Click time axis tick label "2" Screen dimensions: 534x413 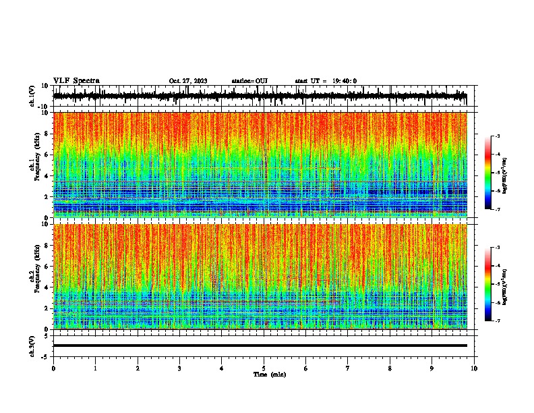tap(138, 368)
